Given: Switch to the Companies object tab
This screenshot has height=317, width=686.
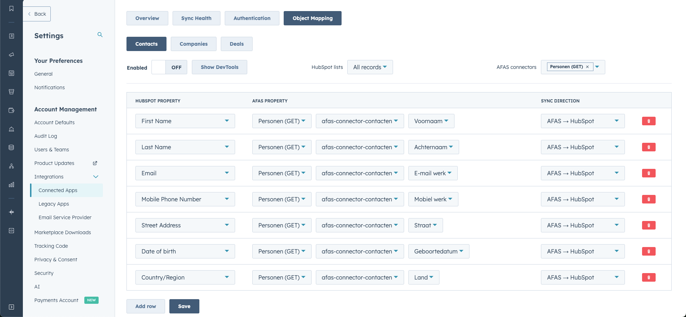Looking at the screenshot, I should [x=194, y=44].
